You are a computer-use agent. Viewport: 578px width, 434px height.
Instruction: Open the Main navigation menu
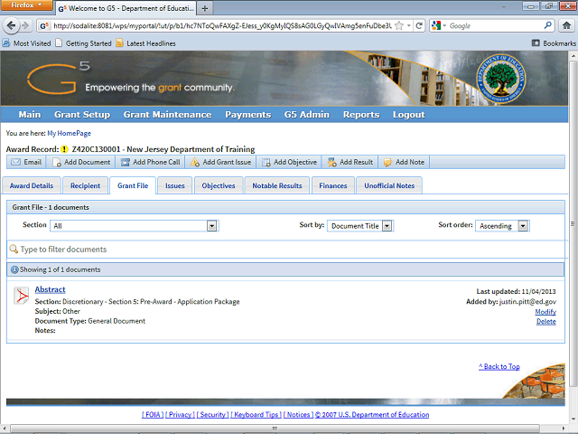[x=30, y=115]
